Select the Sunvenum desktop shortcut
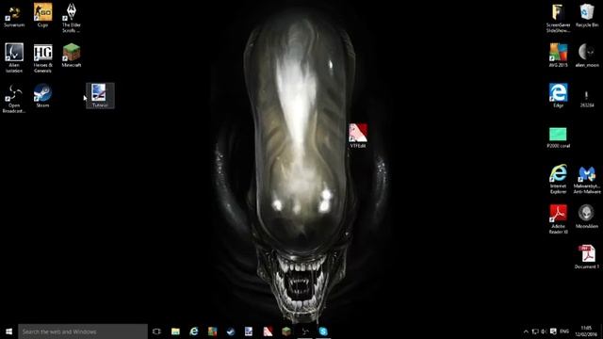Screen dimensions: 603x339 (14, 16)
